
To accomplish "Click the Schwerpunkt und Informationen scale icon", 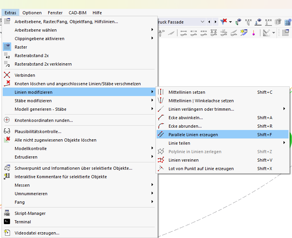I will pos(7,168).
